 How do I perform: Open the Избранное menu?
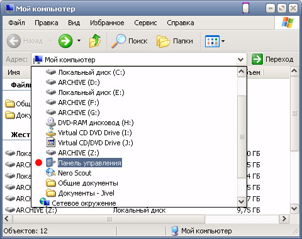[x=107, y=23]
